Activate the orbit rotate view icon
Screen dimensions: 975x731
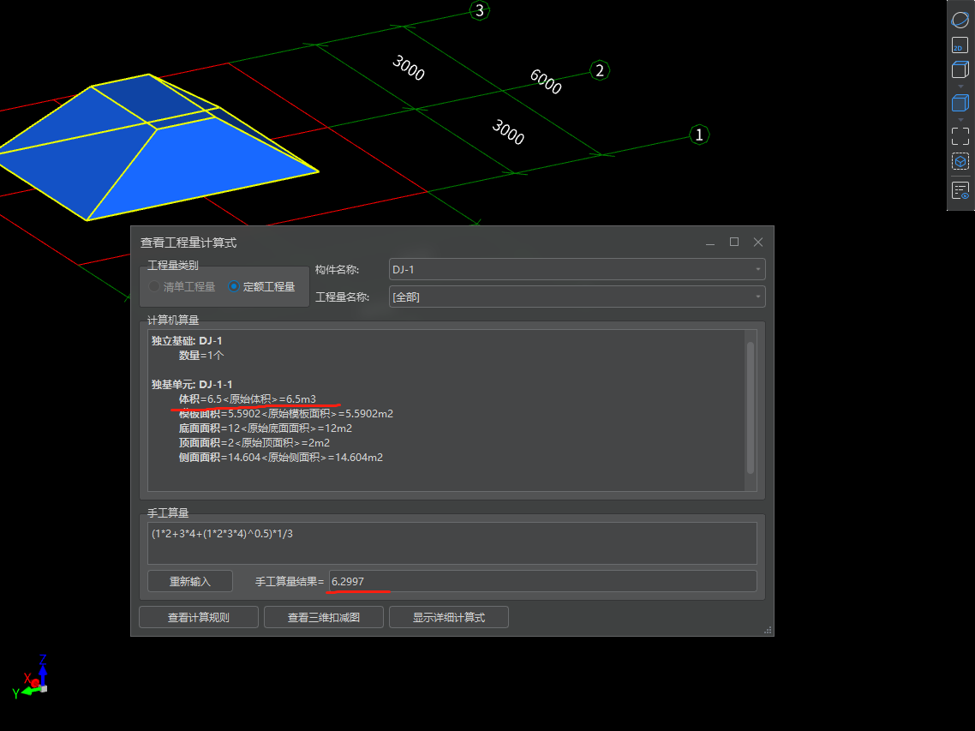(960, 20)
